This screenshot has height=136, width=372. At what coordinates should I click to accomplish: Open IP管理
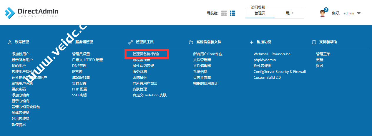click(77, 72)
